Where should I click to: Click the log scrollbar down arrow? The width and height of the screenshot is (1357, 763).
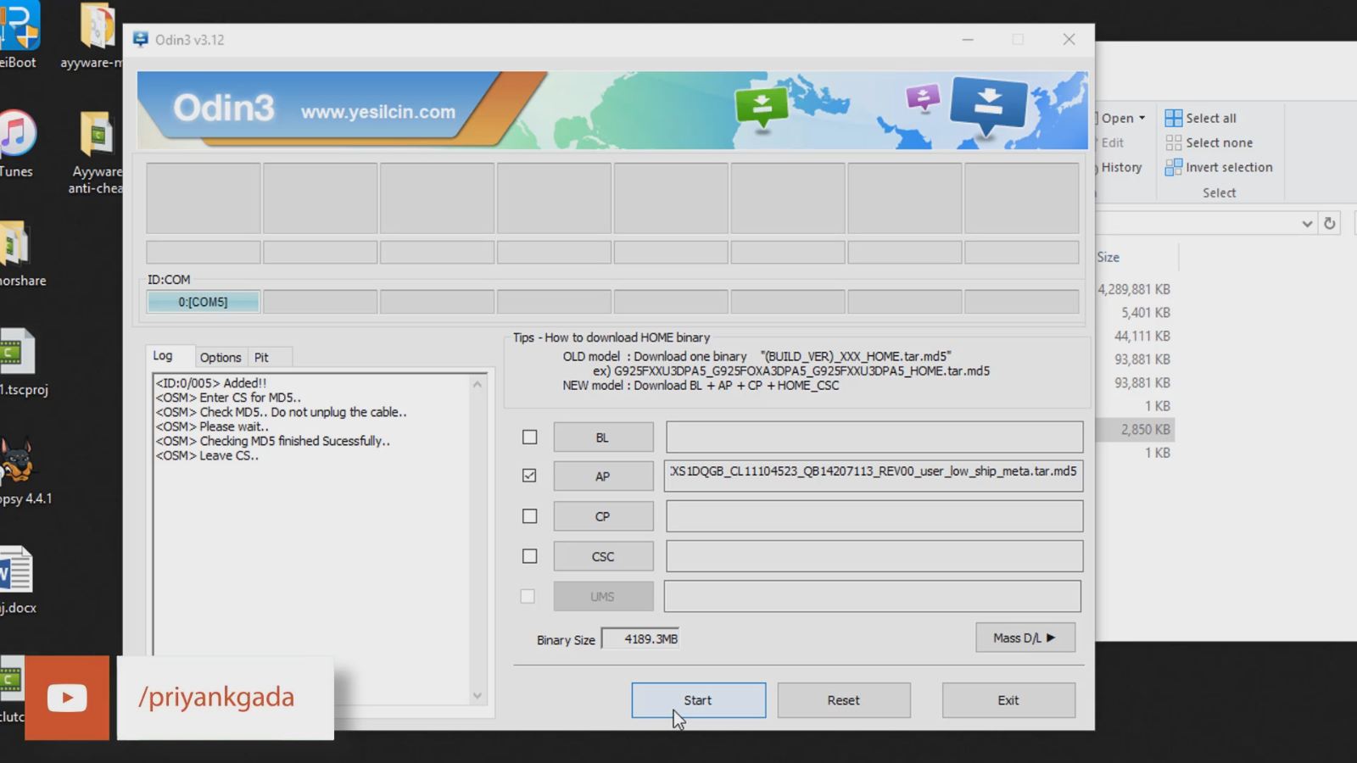pyautogui.click(x=477, y=696)
